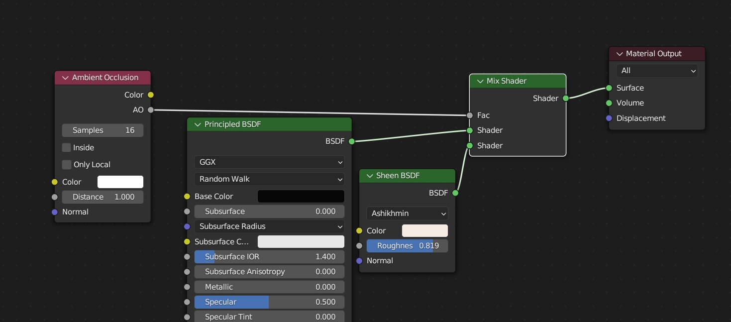Open the Sheen BSDF Color swatch
The height and width of the screenshot is (322, 731).
425,231
